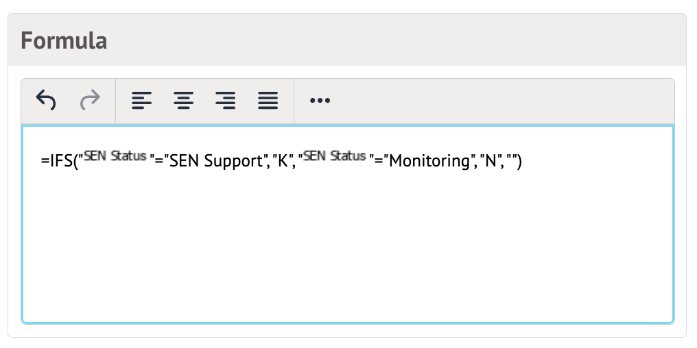
Task: Click the empty quotes at formula end
Action: 510,162
